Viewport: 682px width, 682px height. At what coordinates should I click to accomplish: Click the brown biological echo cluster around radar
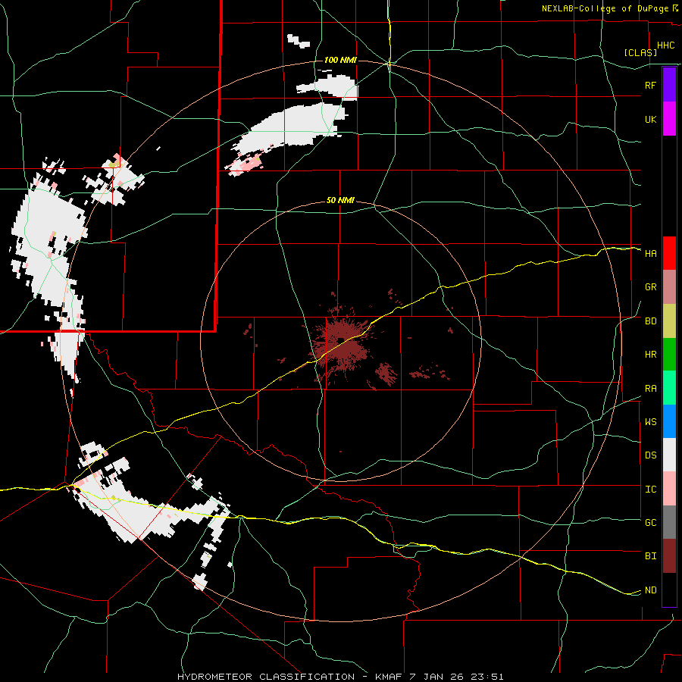[x=341, y=343]
